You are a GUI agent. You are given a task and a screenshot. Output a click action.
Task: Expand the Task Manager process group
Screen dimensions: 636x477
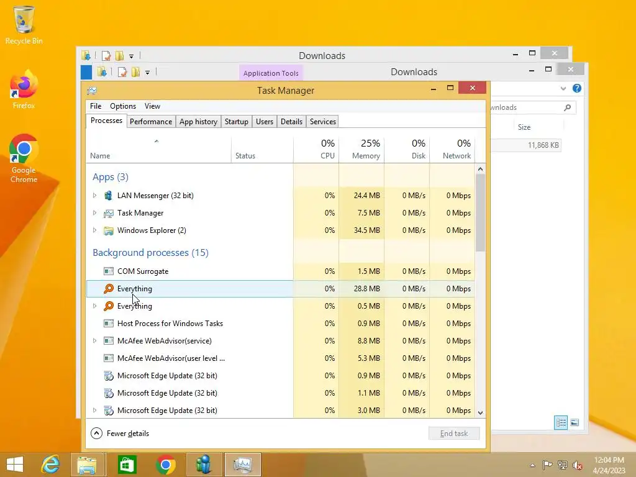coord(94,213)
